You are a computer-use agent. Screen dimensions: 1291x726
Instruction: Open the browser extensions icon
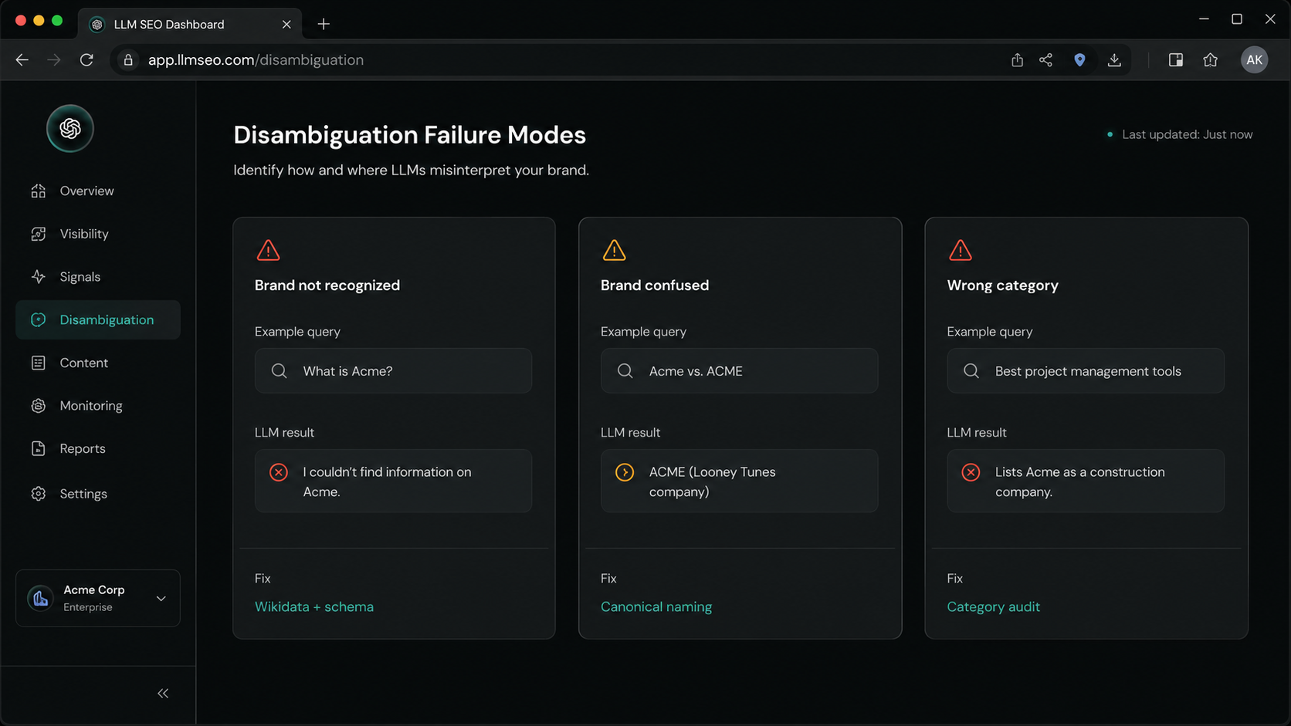(1211, 60)
